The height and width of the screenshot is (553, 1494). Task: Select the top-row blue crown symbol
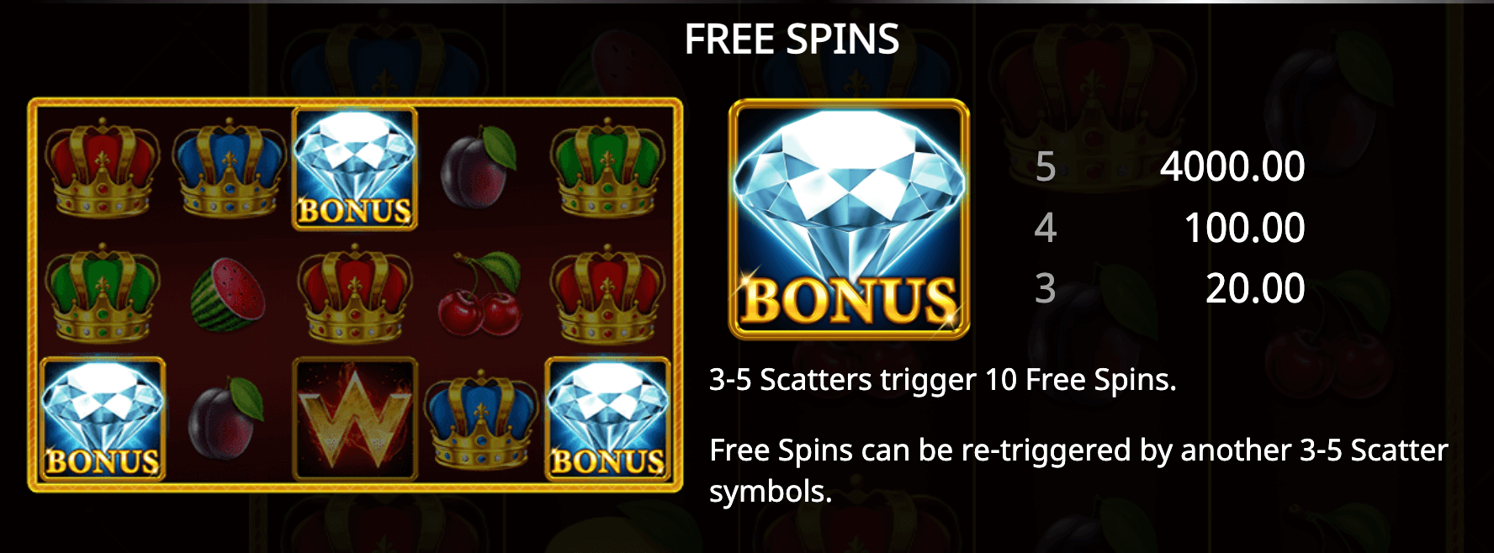[229, 167]
